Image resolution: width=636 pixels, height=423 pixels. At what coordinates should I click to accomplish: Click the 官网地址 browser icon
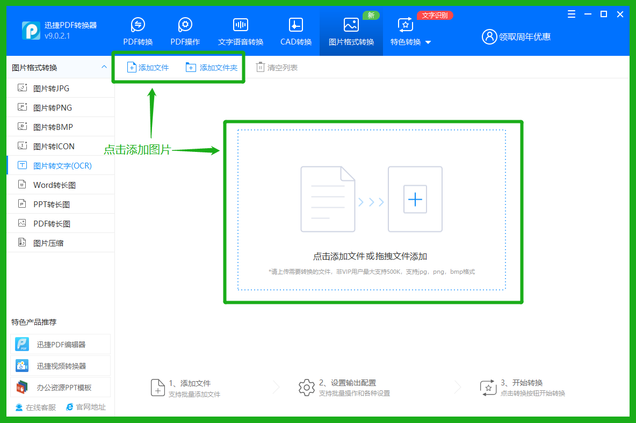[x=70, y=407]
